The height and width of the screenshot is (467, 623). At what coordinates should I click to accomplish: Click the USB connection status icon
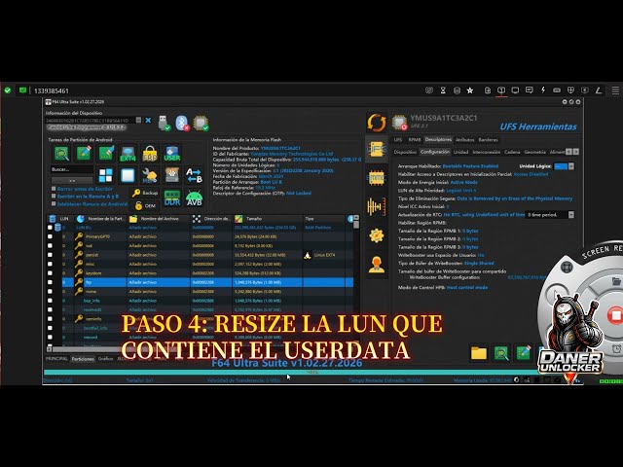click(165, 123)
